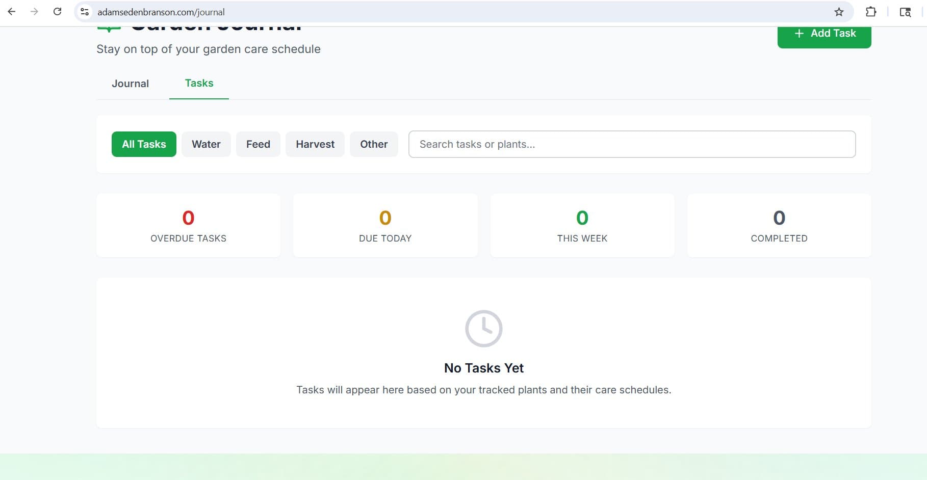Reload the page
The height and width of the screenshot is (480, 927).
tap(57, 11)
